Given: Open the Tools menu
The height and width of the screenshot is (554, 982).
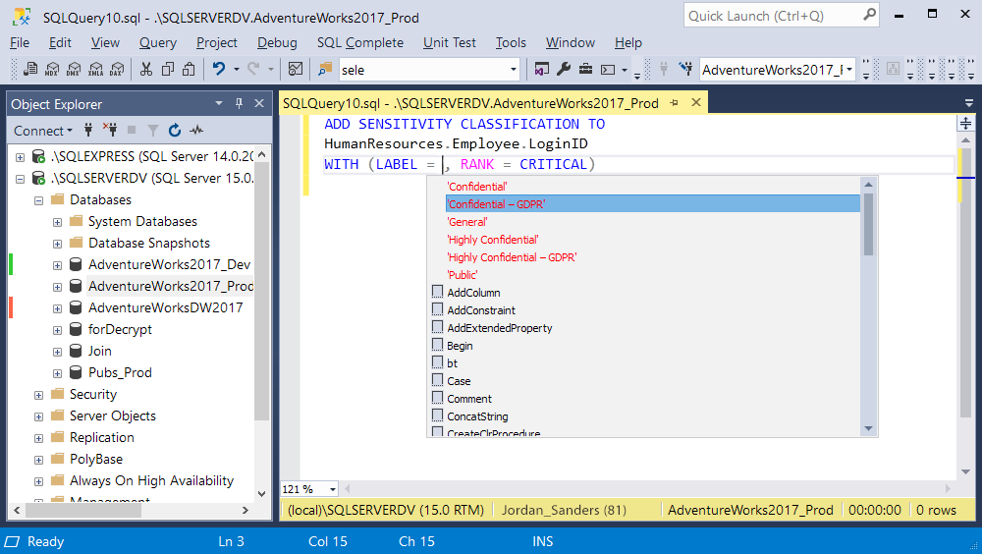Looking at the screenshot, I should (511, 42).
